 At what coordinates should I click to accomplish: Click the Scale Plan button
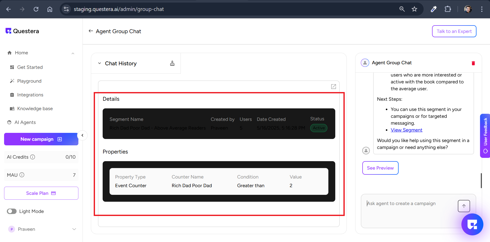41,193
